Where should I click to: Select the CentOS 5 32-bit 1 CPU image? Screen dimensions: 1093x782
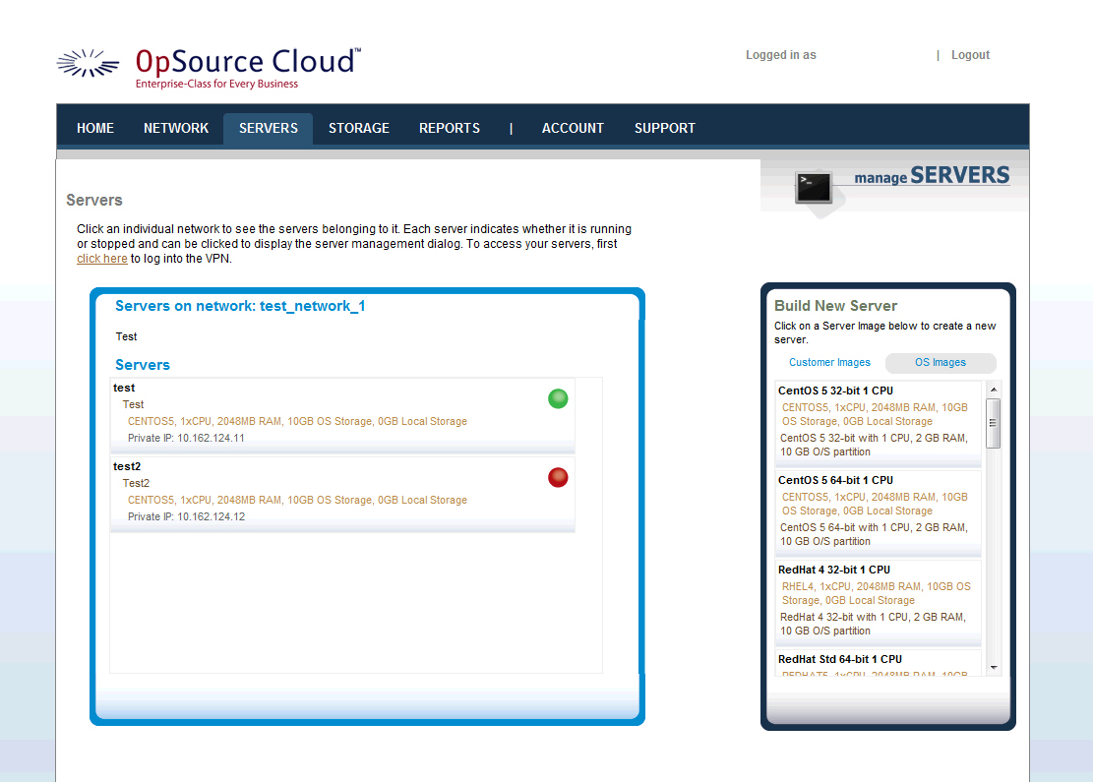coord(879,423)
